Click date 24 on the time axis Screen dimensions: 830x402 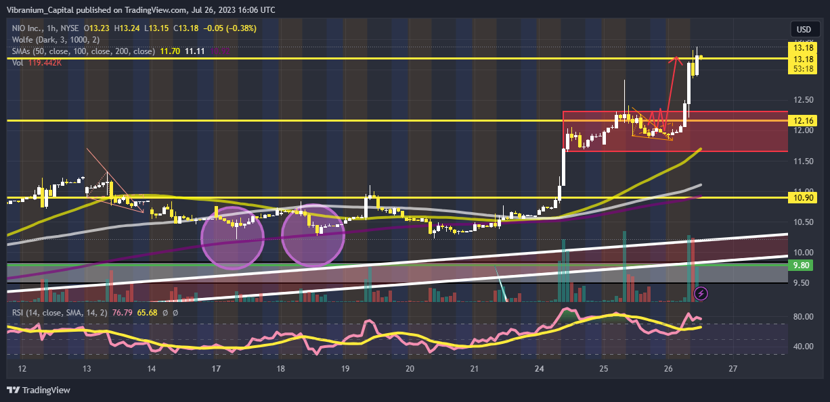(540, 369)
